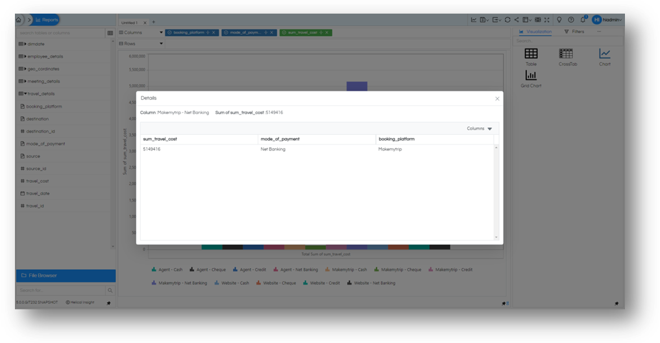Open the save report dropdown icon

(x=485, y=19)
